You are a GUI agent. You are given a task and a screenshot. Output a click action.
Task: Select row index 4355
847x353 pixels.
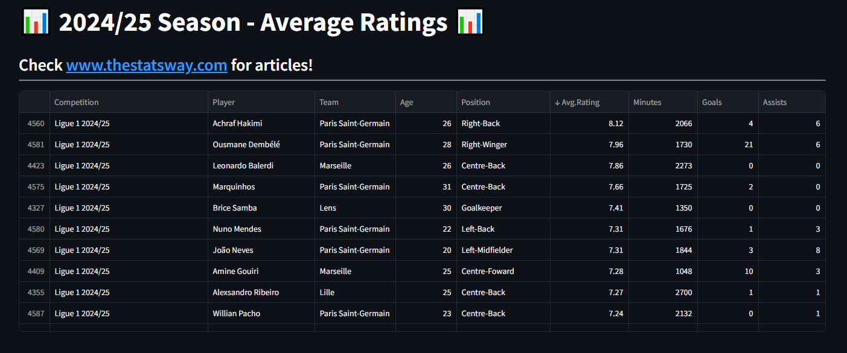click(34, 292)
